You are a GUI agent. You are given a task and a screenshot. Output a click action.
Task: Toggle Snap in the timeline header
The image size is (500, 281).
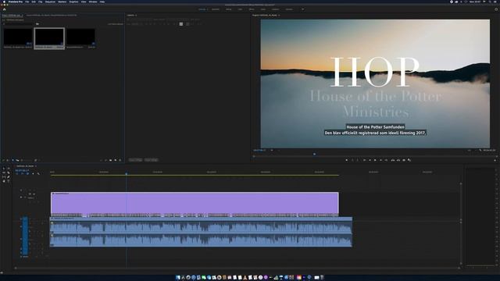point(22,173)
